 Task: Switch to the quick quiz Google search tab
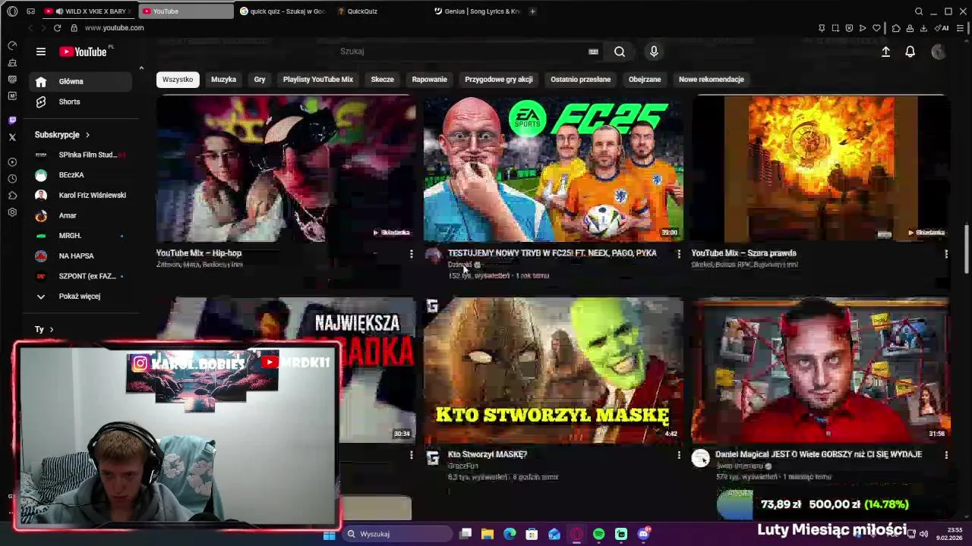point(282,11)
